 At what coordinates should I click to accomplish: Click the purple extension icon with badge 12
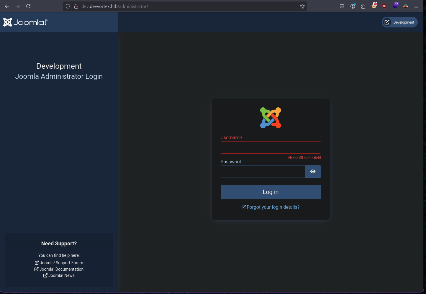pos(395,6)
